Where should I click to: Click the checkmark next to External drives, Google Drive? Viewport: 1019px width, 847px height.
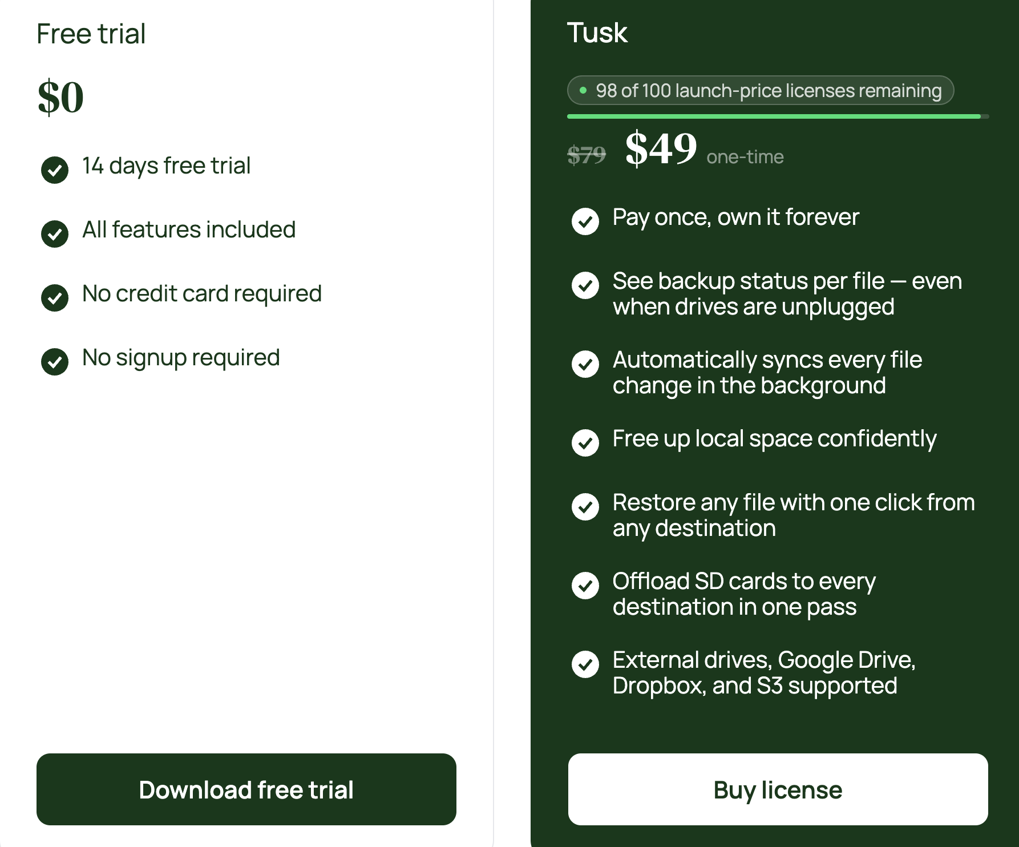pyautogui.click(x=585, y=664)
